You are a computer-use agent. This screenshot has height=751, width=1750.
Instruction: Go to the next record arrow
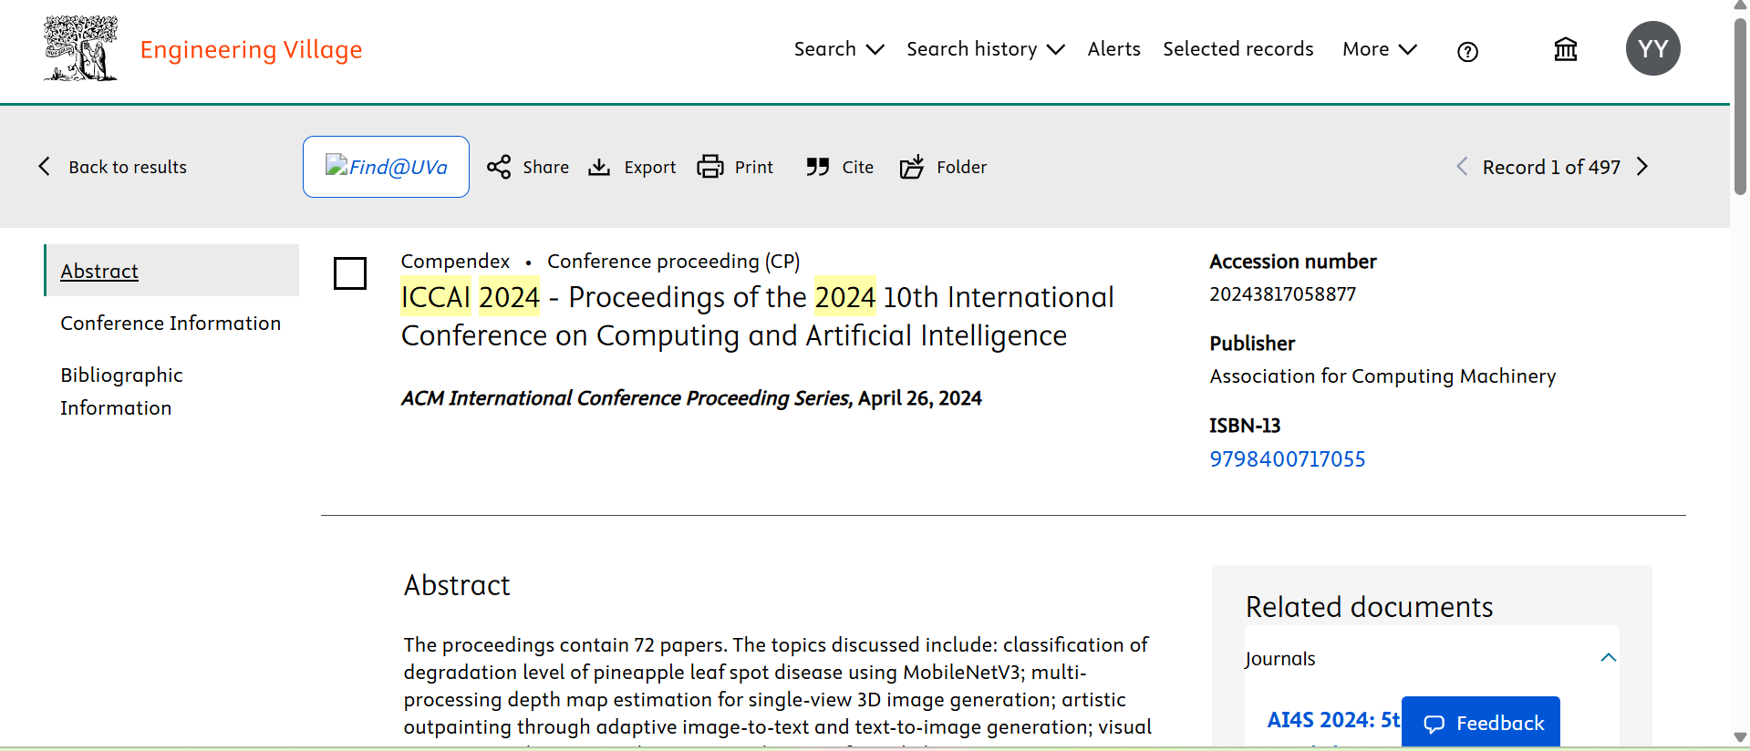(1642, 167)
